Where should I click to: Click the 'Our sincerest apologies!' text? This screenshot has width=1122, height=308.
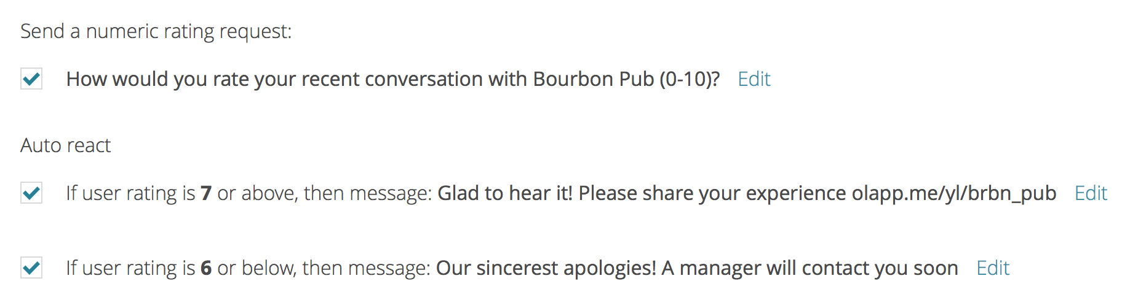(x=546, y=268)
